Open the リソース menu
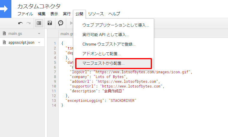 pyautogui.click(x=96, y=14)
